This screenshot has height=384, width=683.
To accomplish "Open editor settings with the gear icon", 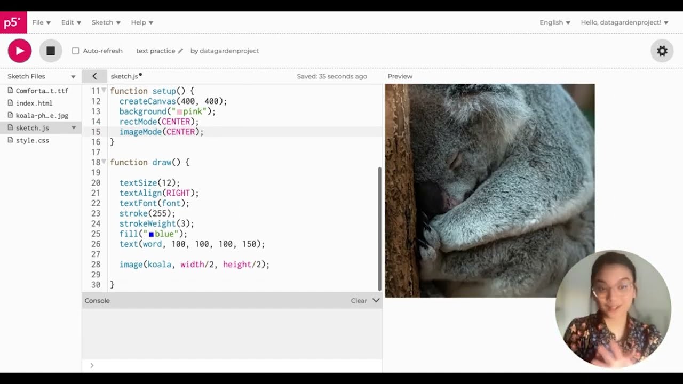I will click(662, 51).
